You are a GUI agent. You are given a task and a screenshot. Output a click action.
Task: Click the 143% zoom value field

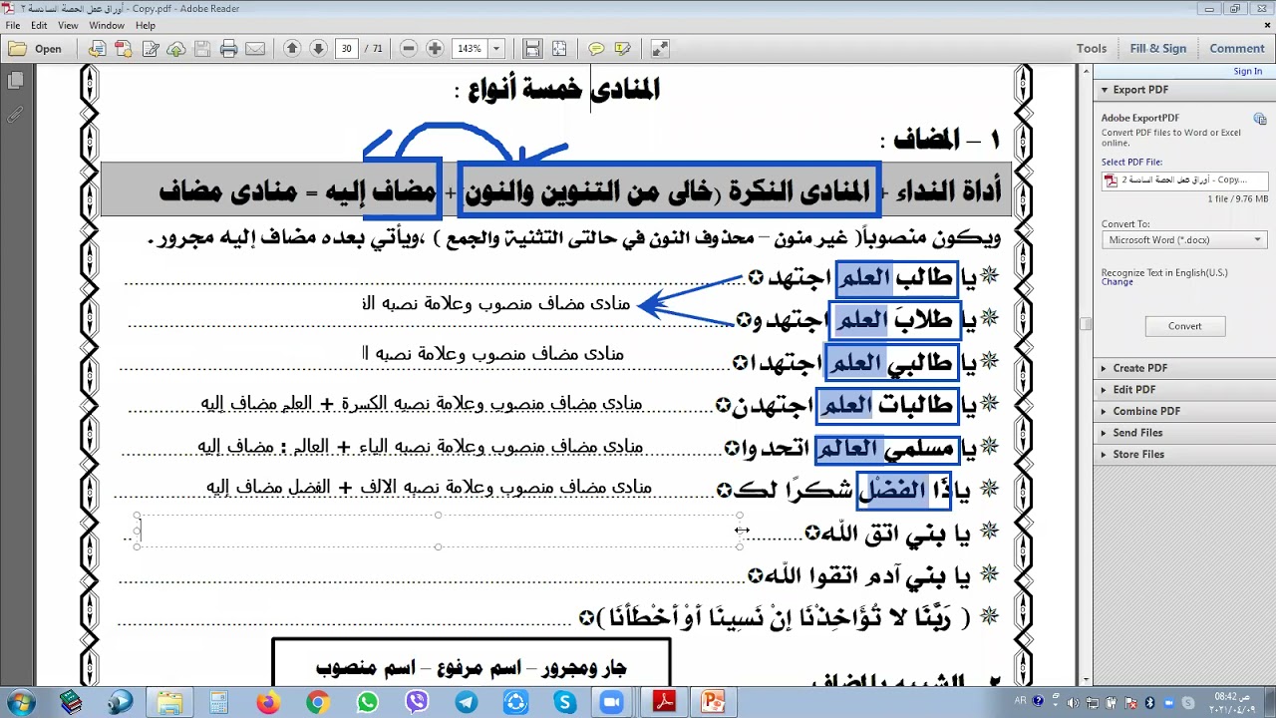469,48
